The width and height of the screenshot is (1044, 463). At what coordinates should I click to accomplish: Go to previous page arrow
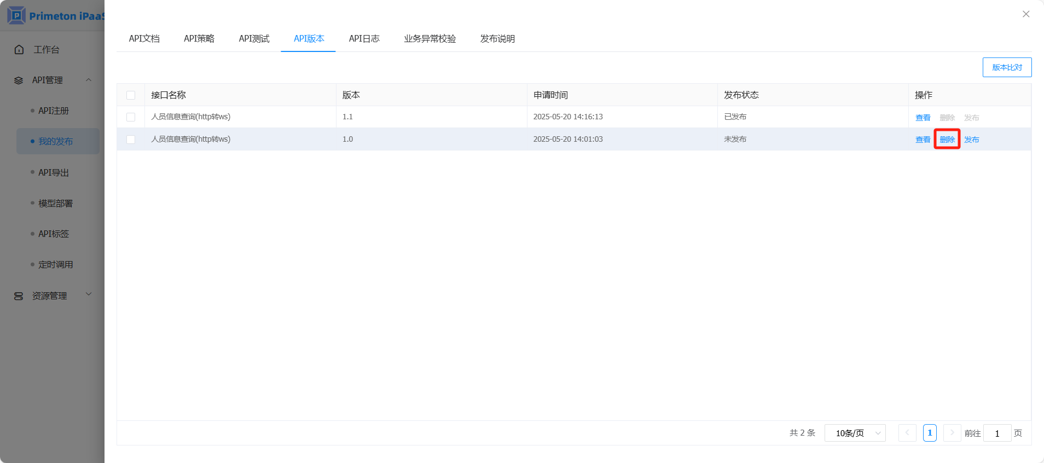[x=907, y=433]
